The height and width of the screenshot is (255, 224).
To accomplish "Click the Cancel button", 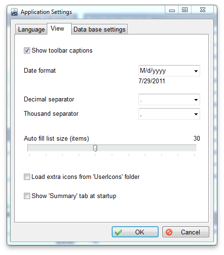I will (186, 232).
